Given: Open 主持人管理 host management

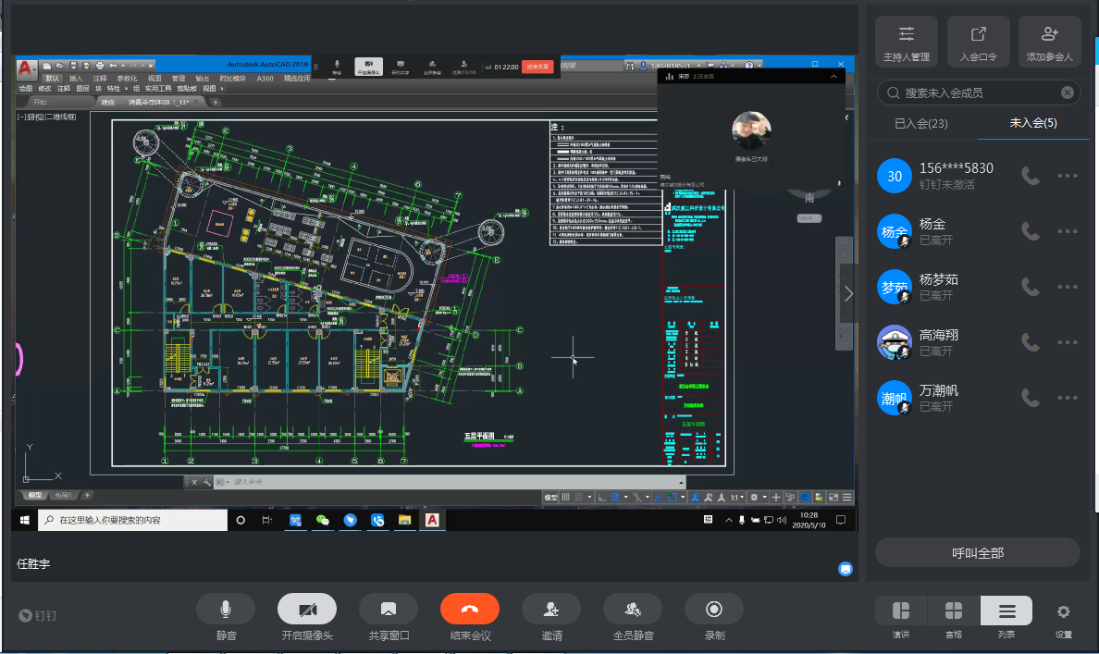Looking at the screenshot, I should (x=907, y=42).
